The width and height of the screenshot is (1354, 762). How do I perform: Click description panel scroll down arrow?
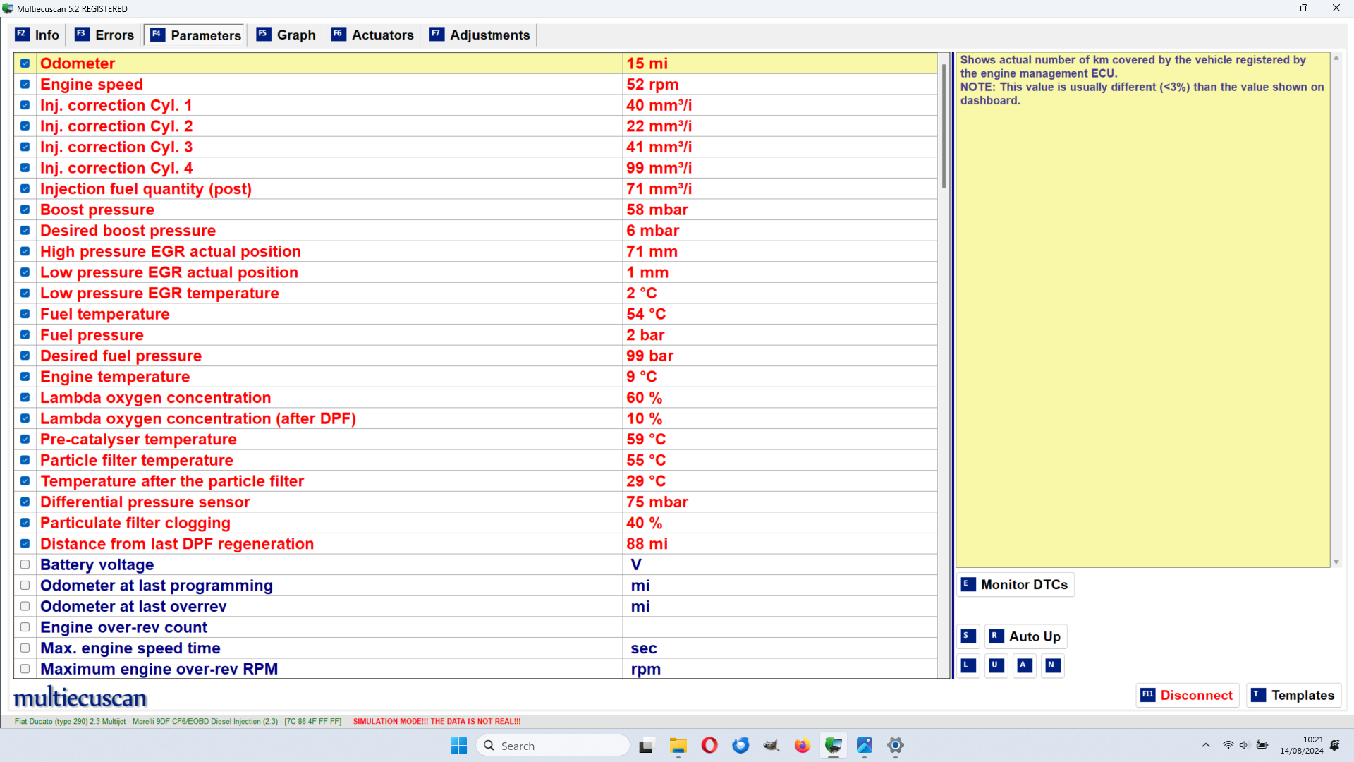tap(1336, 562)
